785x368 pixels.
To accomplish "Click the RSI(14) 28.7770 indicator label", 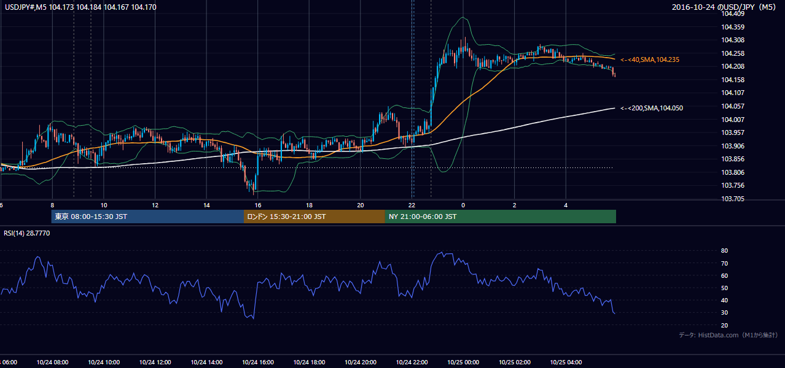I will (27, 233).
